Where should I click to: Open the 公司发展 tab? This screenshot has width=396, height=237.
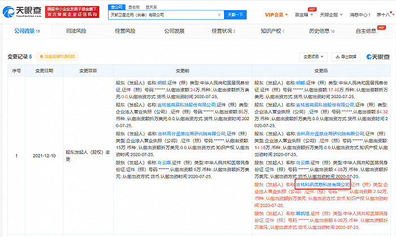[x=174, y=31]
